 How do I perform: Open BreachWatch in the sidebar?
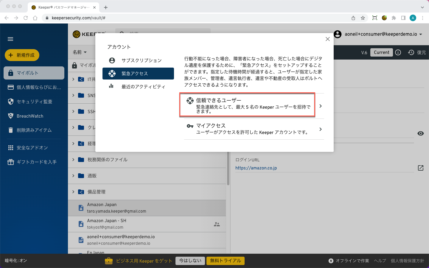click(30, 116)
